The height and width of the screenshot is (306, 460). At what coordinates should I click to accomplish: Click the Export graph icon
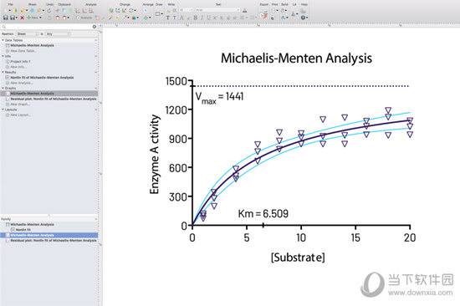[x=263, y=16]
